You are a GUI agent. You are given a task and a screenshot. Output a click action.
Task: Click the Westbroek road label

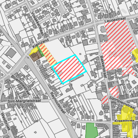tap(6, 121)
